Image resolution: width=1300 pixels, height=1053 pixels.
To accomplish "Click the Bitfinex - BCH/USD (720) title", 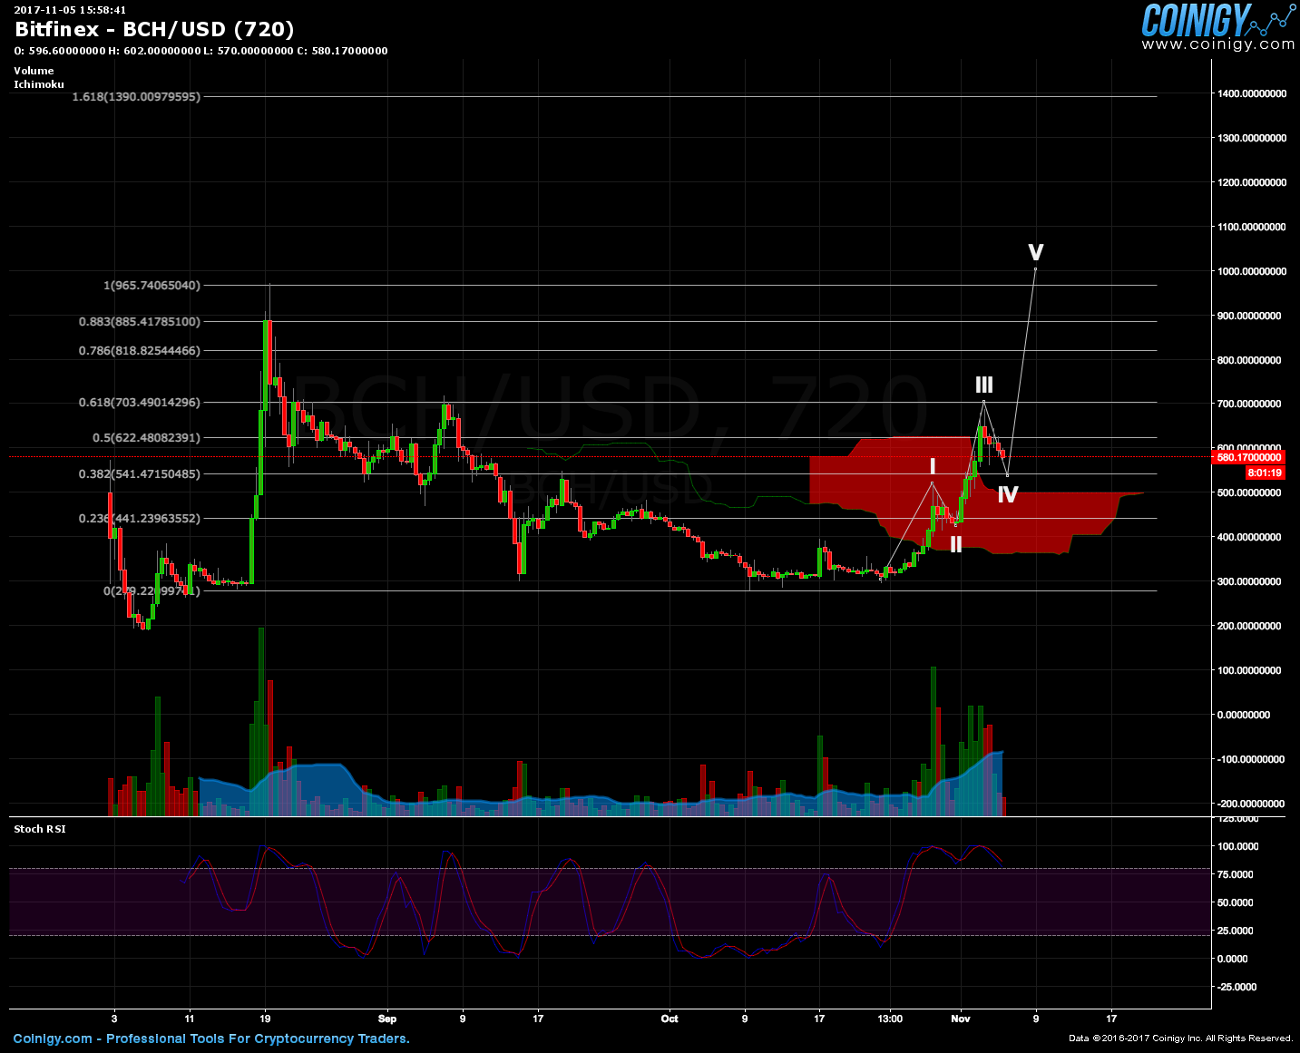I will tap(154, 30).
